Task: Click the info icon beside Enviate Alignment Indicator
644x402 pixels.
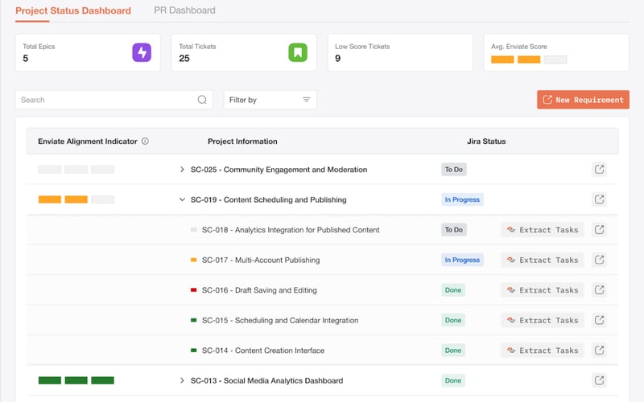Action: click(x=145, y=142)
